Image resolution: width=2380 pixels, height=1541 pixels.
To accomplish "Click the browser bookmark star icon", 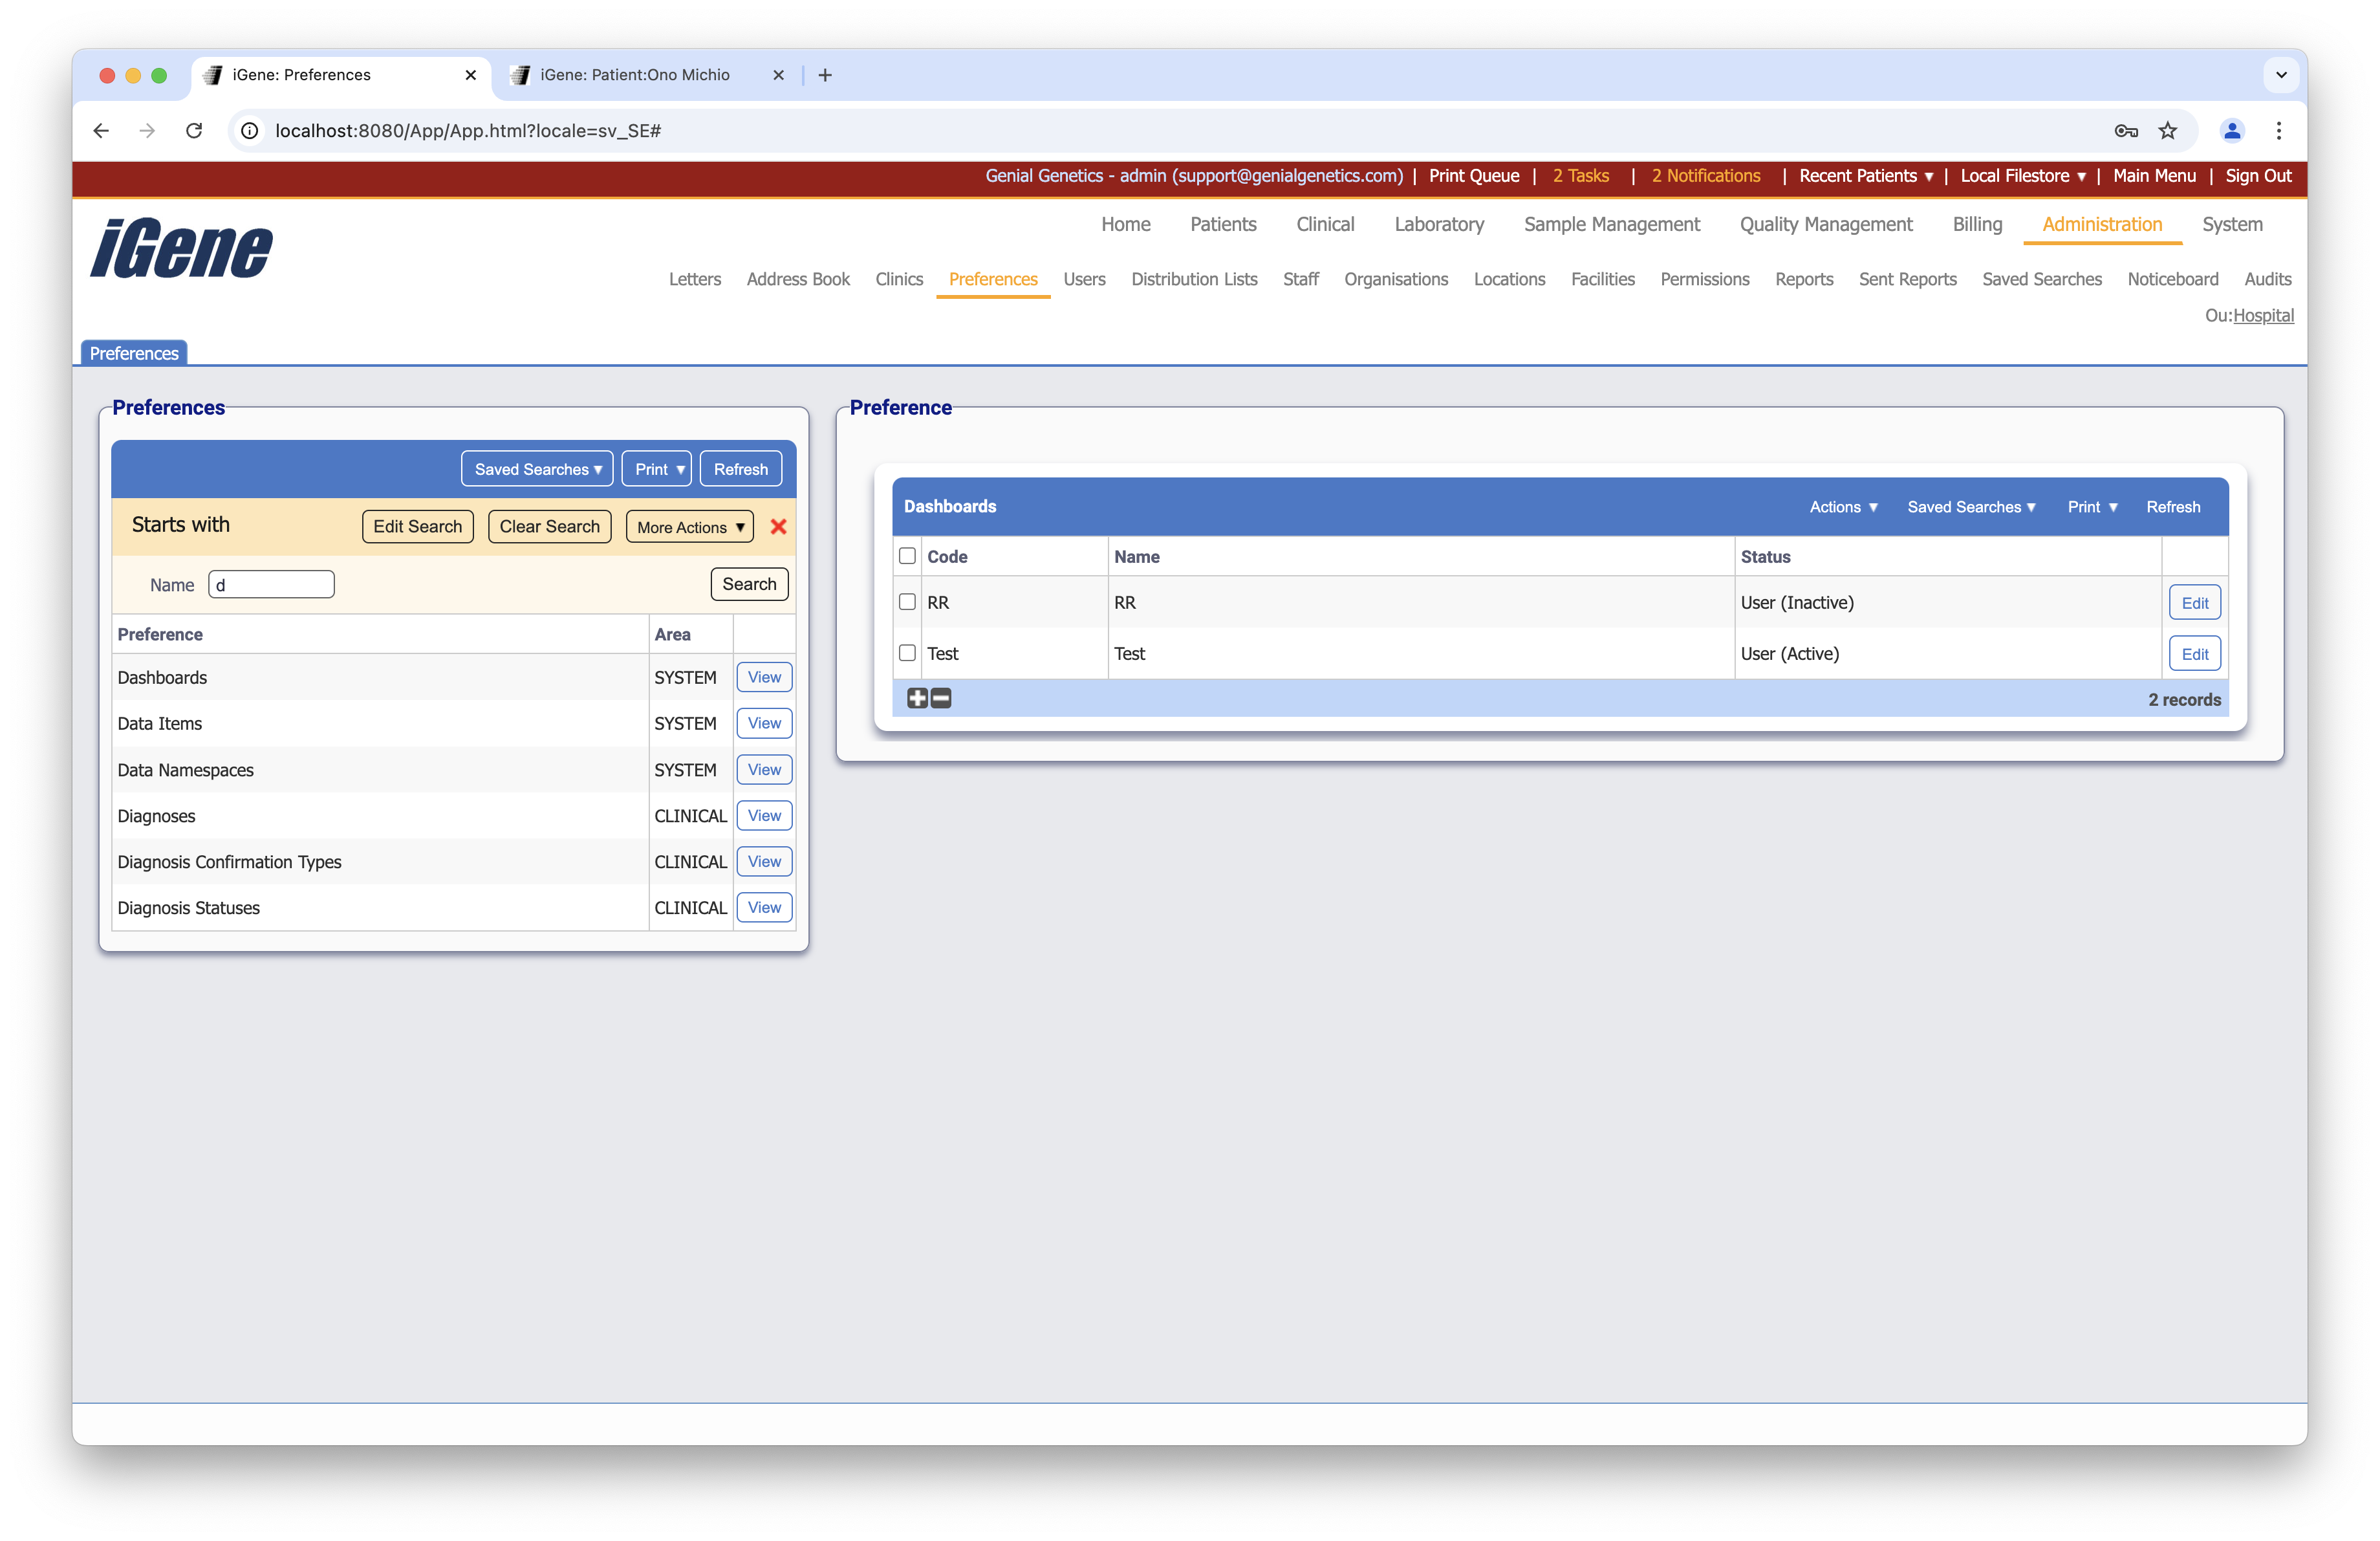I will [x=2167, y=131].
